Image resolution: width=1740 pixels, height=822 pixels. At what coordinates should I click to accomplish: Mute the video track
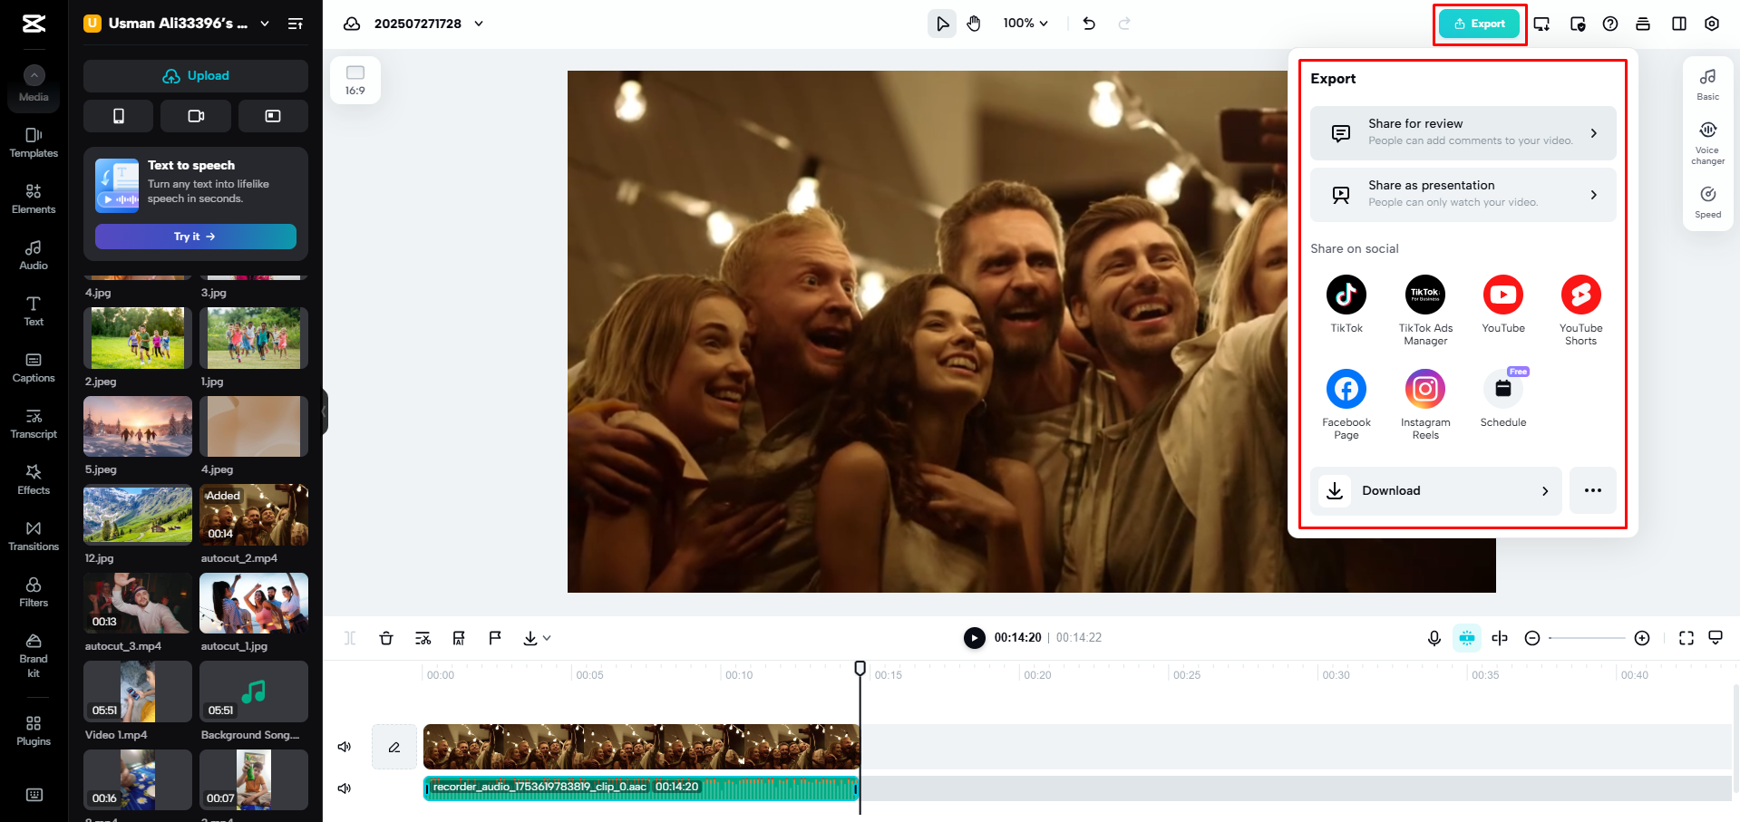coord(344,746)
